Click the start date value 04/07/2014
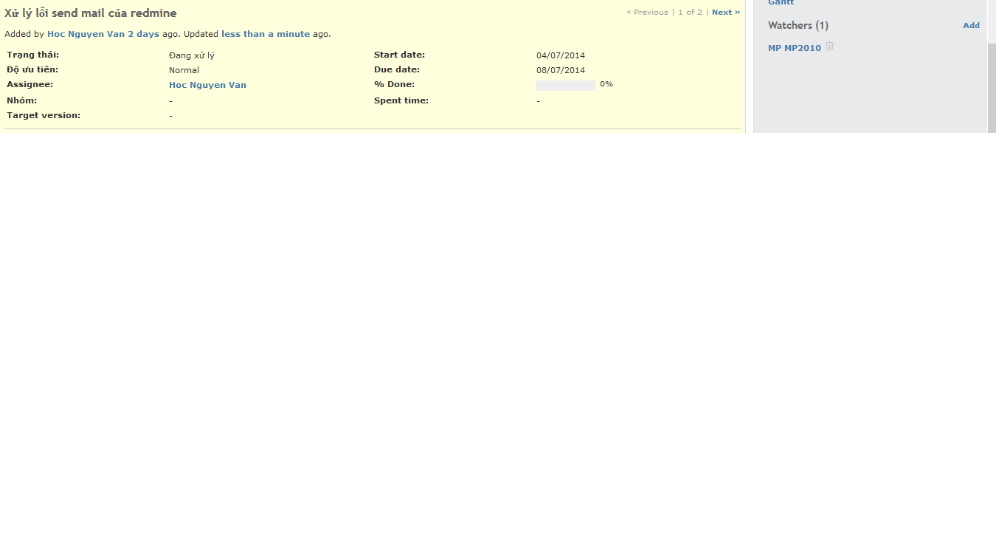The width and height of the screenshot is (996, 559). pyautogui.click(x=561, y=55)
